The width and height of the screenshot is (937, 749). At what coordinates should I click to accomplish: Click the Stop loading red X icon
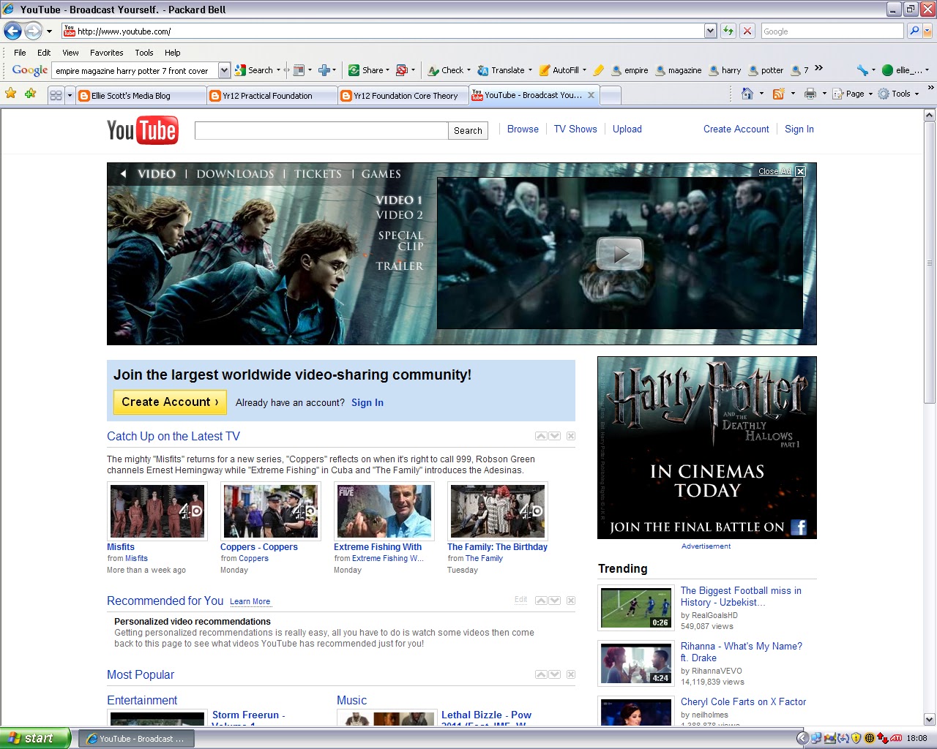coord(747,31)
